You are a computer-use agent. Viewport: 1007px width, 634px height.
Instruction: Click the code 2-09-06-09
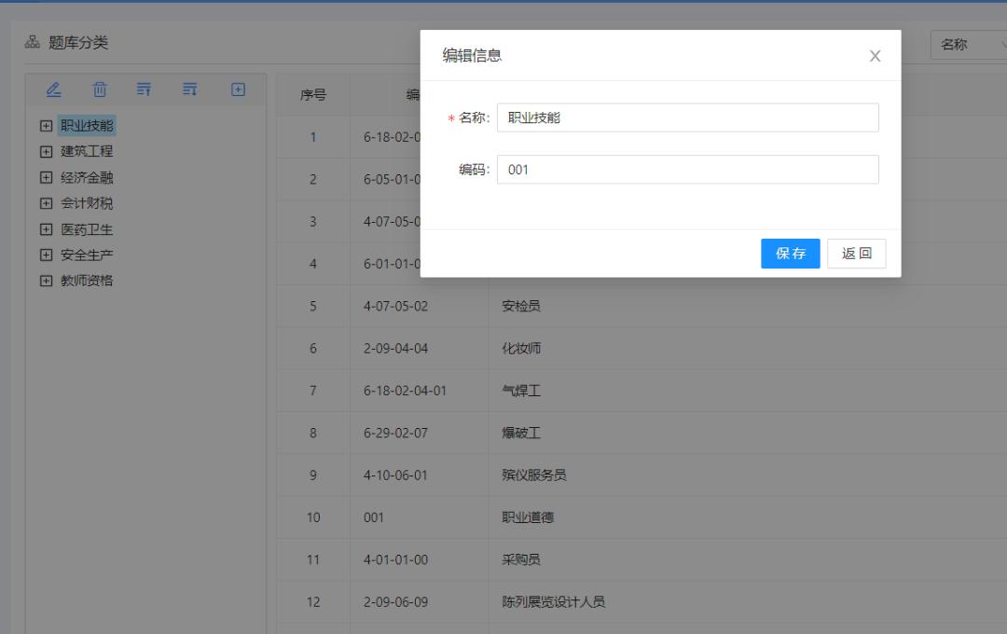pyautogui.click(x=395, y=602)
